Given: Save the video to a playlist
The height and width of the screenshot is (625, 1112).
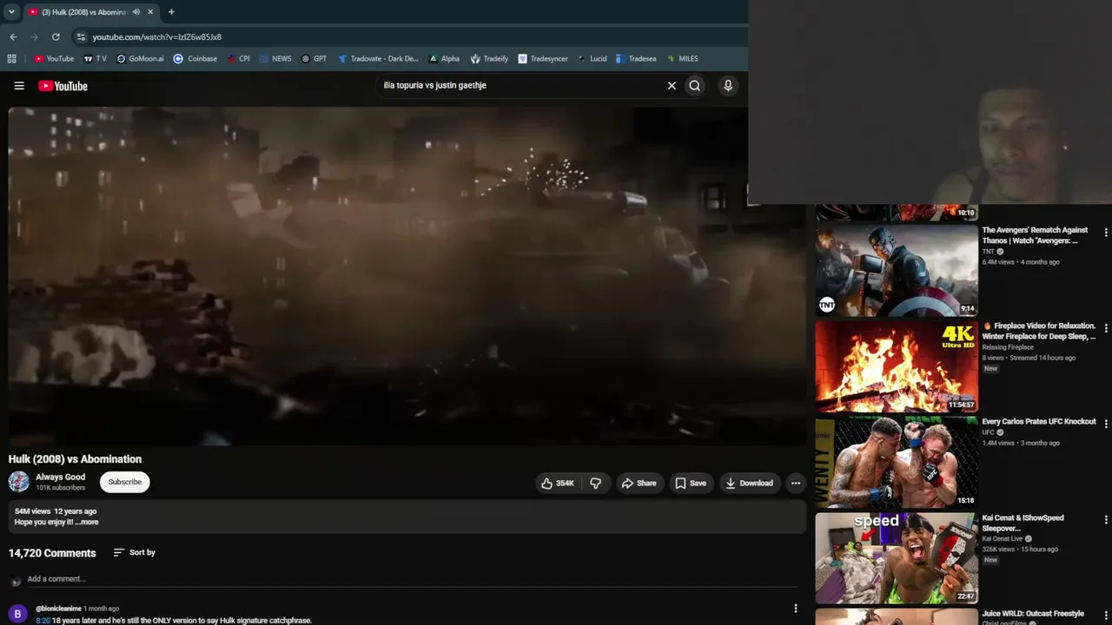Looking at the screenshot, I should pos(691,484).
